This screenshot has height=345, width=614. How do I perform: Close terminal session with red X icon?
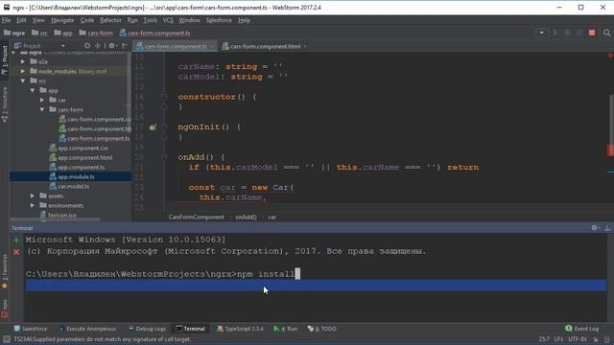pos(16,252)
